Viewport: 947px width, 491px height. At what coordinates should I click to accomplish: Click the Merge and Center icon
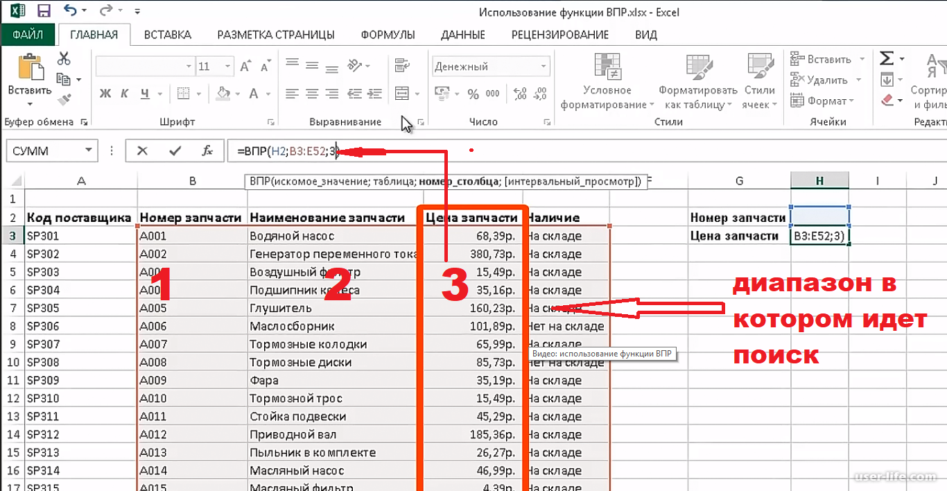[402, 94]
